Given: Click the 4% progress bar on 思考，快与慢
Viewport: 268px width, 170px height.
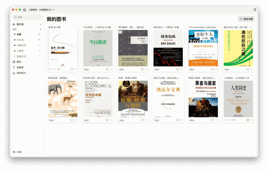Looking at the screenshot, I should coord(52,69).
